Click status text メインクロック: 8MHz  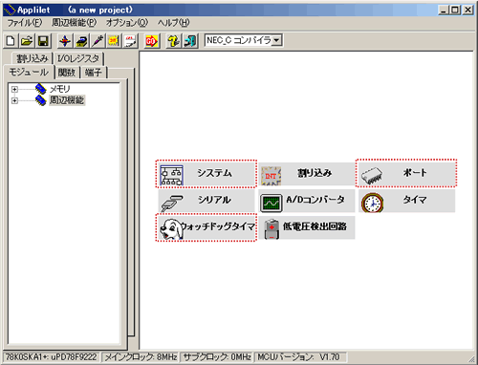click(141, 357)
